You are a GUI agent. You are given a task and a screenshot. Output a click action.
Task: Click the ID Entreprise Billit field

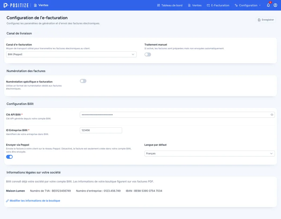[101, 130]
